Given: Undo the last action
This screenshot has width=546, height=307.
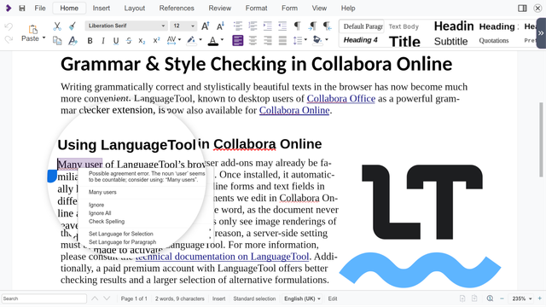Looking at the screenshot, I should point(9,26).
